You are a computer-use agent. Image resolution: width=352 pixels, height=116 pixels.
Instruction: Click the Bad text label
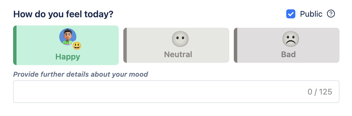[288, 54]
